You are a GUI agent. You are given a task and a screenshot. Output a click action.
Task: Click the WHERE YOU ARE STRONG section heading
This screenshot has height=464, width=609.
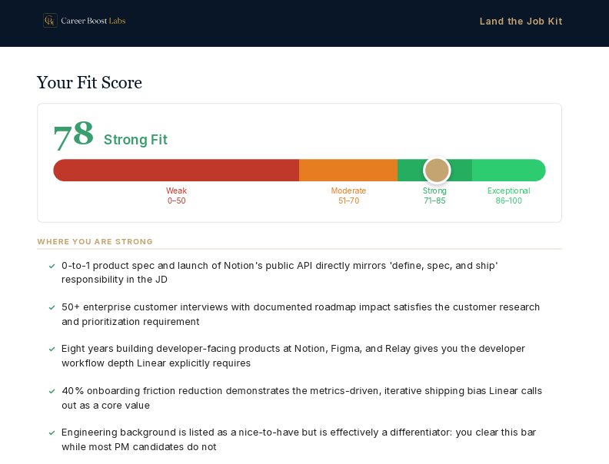point(95,242)
